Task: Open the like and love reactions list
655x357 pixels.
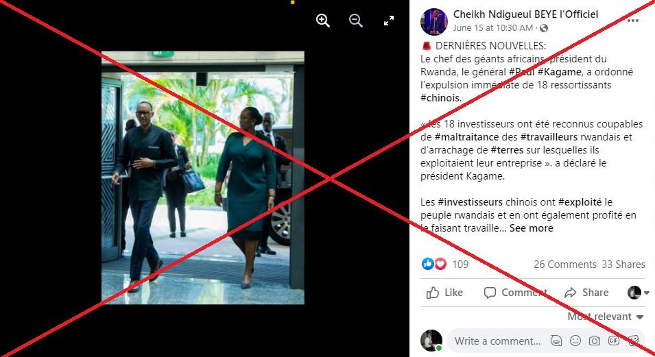Action: tap(445, 264)
